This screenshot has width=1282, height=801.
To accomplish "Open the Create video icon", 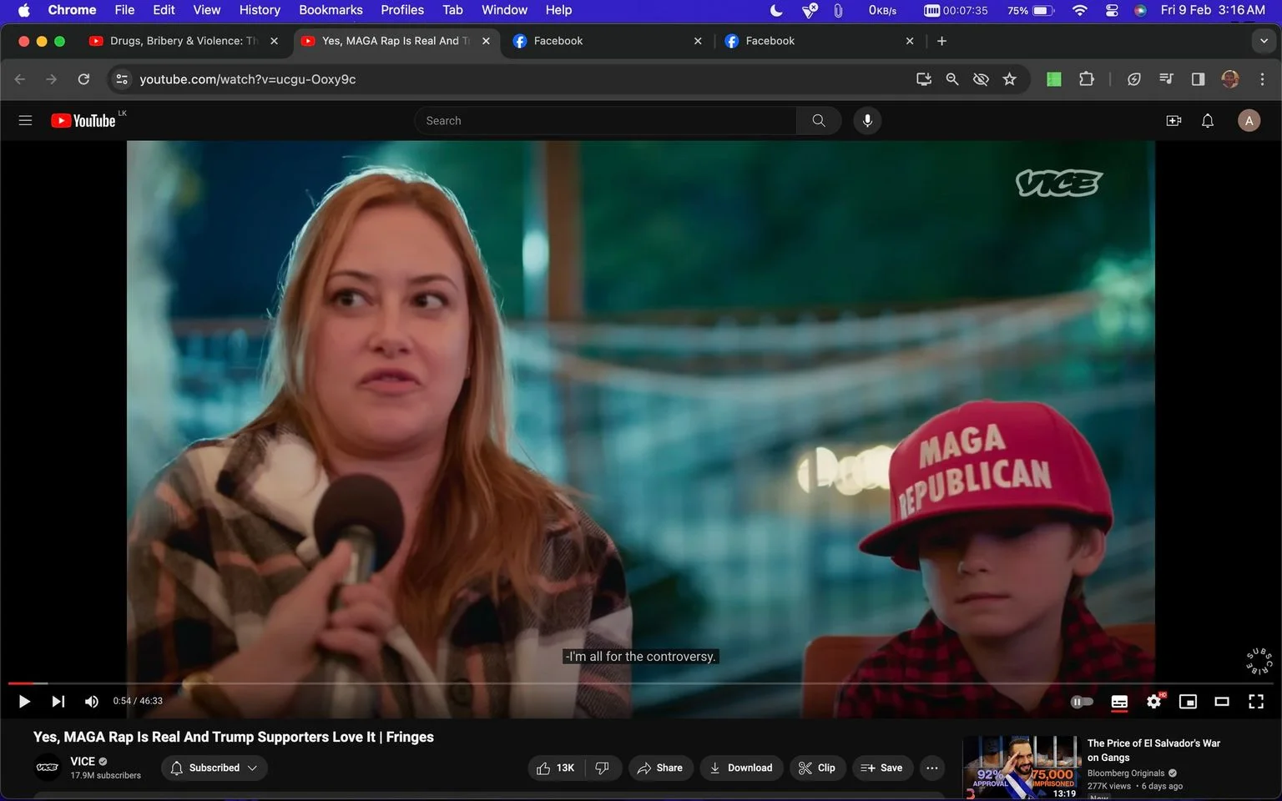I will tap(1173, 121).
